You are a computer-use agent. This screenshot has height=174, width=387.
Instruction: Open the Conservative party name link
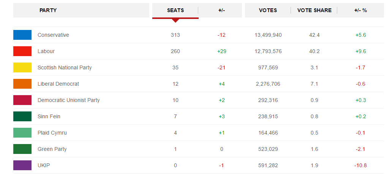pos(53,35)
